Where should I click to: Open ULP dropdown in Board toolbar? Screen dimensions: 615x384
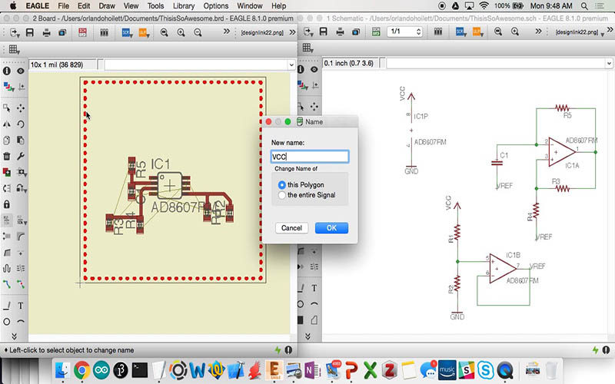pos(144,32)
